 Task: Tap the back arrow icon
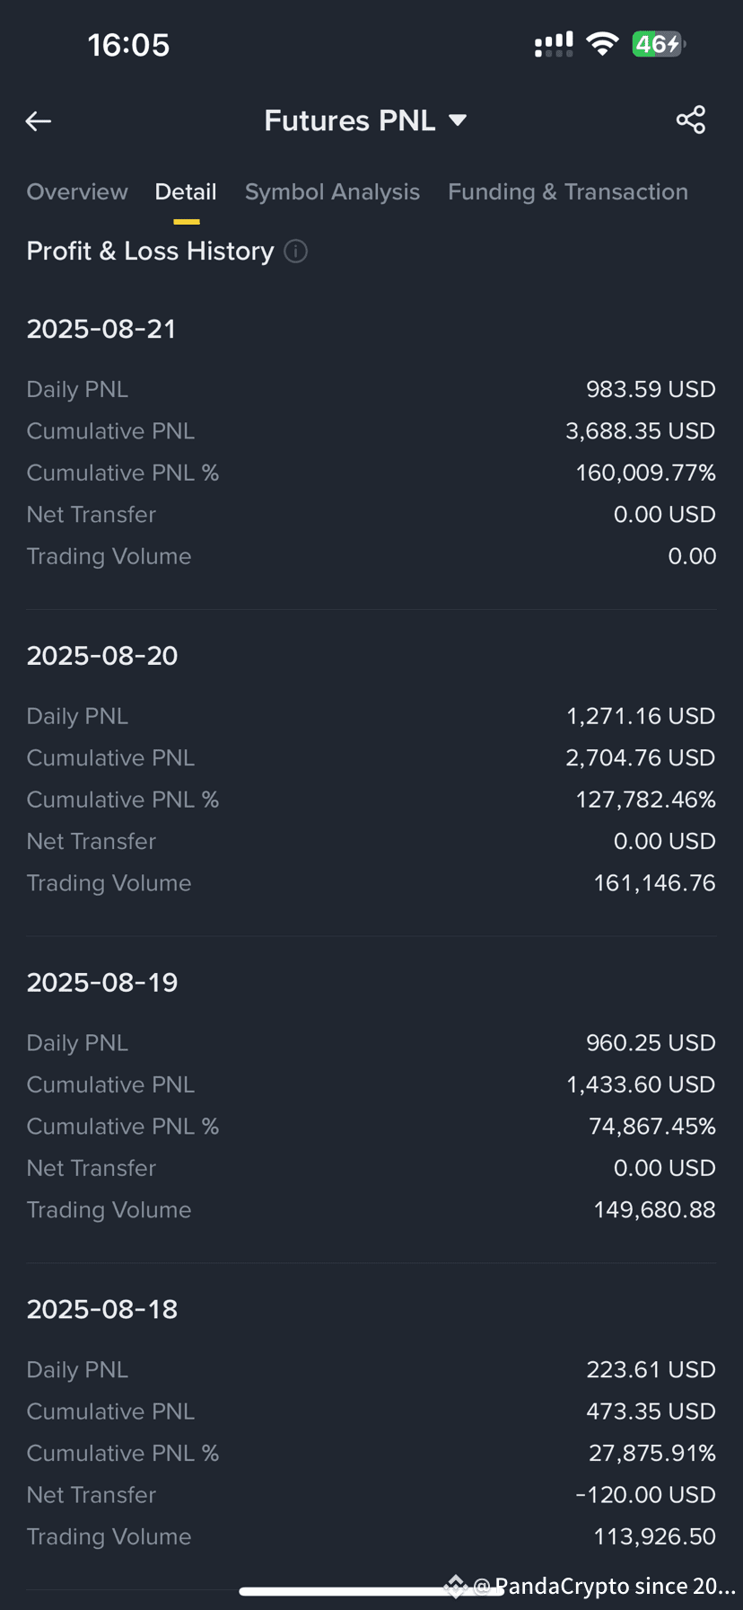click(38, 120)
